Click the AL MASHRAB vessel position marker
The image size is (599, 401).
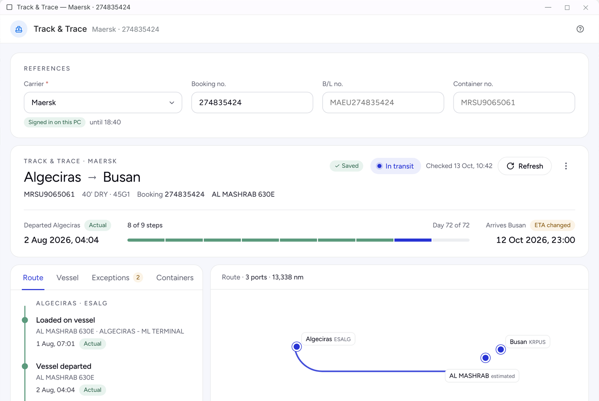click(x=485, y=358)
